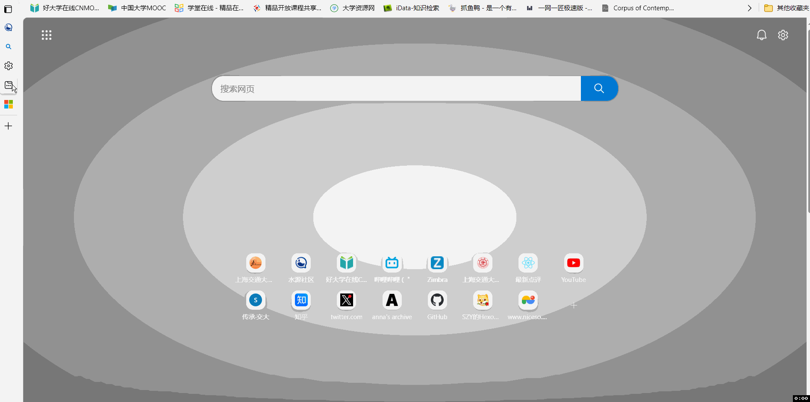The image size is (810, 402).
Task: Open the 知乎 quick link tile
Action: [x=301, y=305]
